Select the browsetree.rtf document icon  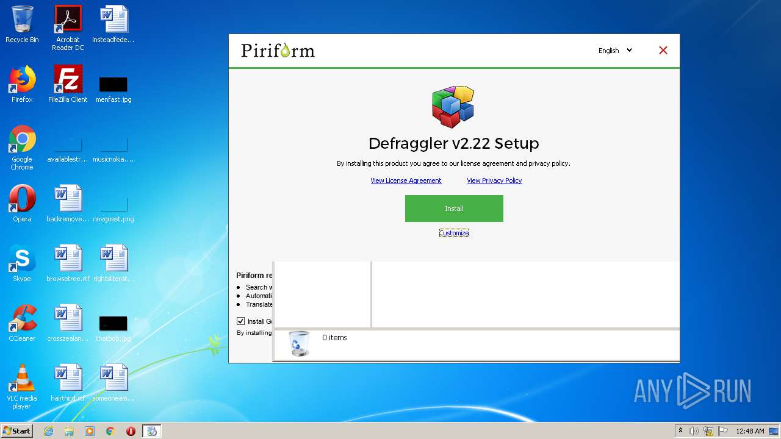pyautogui.click(x=68, y=263)
